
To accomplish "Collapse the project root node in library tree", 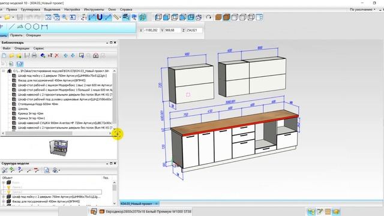I will 4,71.
